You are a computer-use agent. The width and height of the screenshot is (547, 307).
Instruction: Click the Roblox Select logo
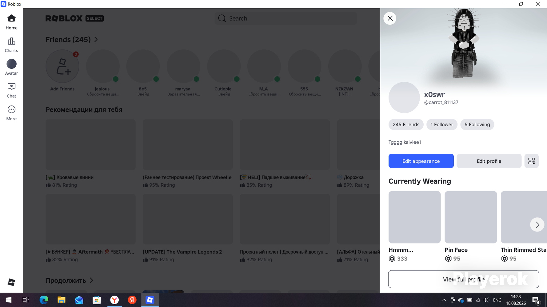click(74, 18)
